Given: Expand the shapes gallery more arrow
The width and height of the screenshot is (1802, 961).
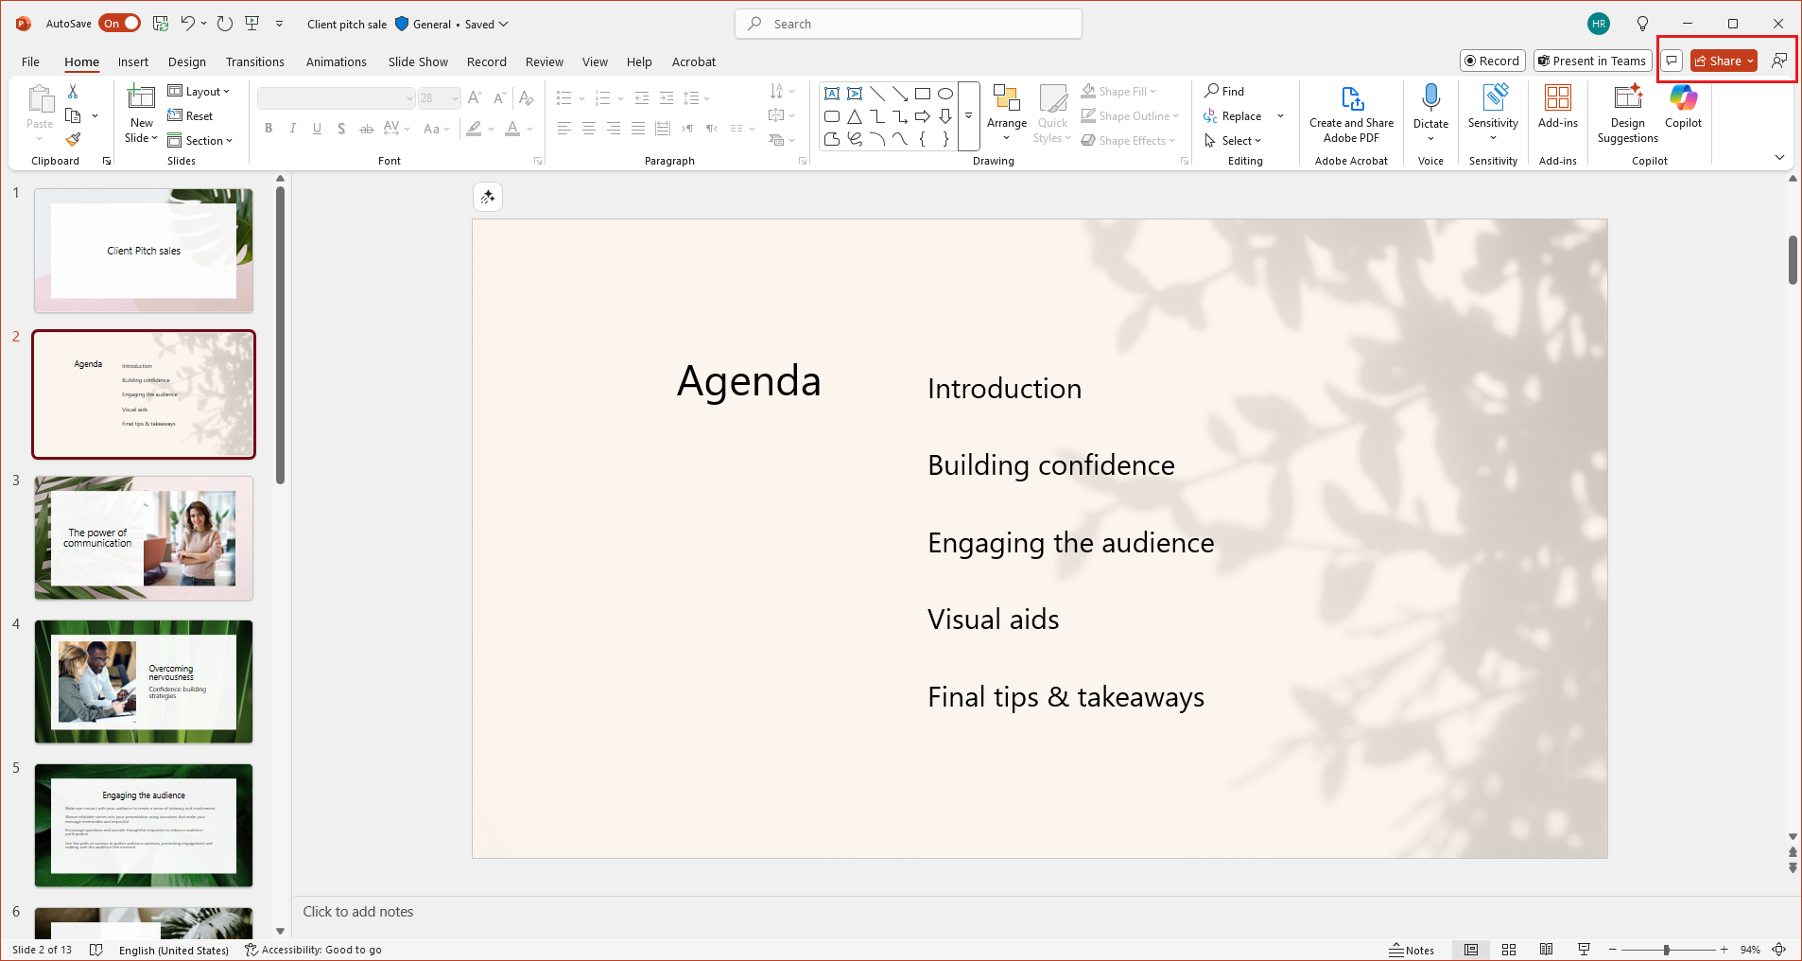Looking at the screenshot, I should coord(968,115).
